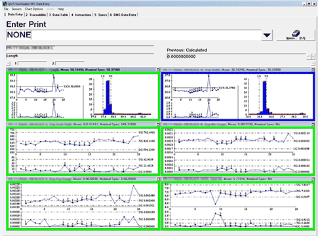Open the 6 DMS Data Entry tab
This screenshot has width=318, height=236.
123,14
